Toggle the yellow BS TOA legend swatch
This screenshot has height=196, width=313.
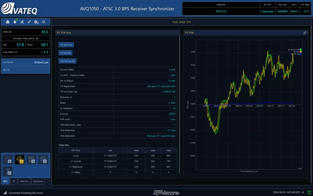301,52
